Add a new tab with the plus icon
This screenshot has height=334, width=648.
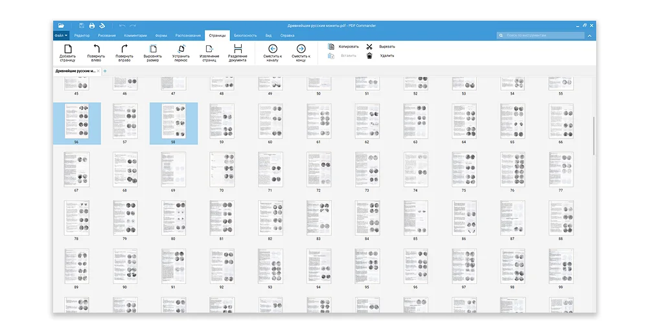105,71
